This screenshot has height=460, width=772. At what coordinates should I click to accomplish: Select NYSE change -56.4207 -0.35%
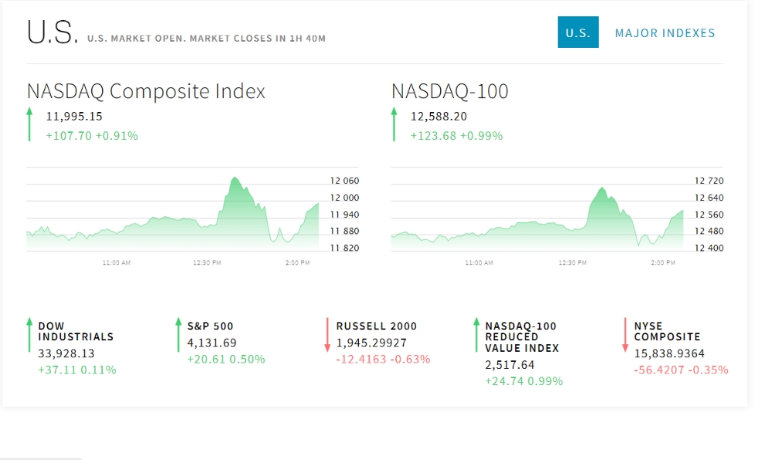(682, 370)
